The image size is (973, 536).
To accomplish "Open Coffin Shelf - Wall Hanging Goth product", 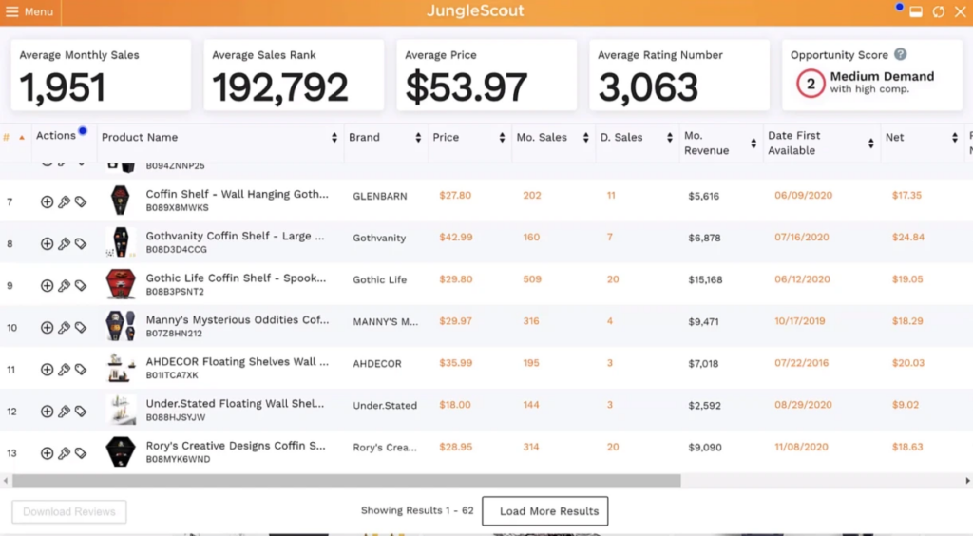I will tap(237, 194).
